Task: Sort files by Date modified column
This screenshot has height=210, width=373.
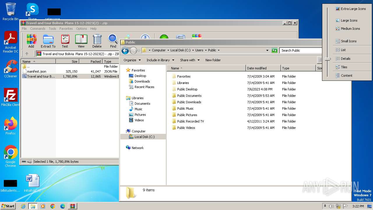Action: point(263,68)
